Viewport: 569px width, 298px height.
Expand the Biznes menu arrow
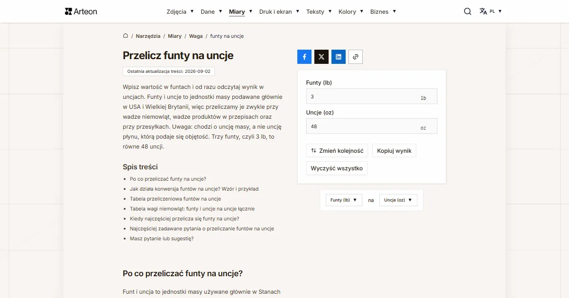(x=394, y=11)
